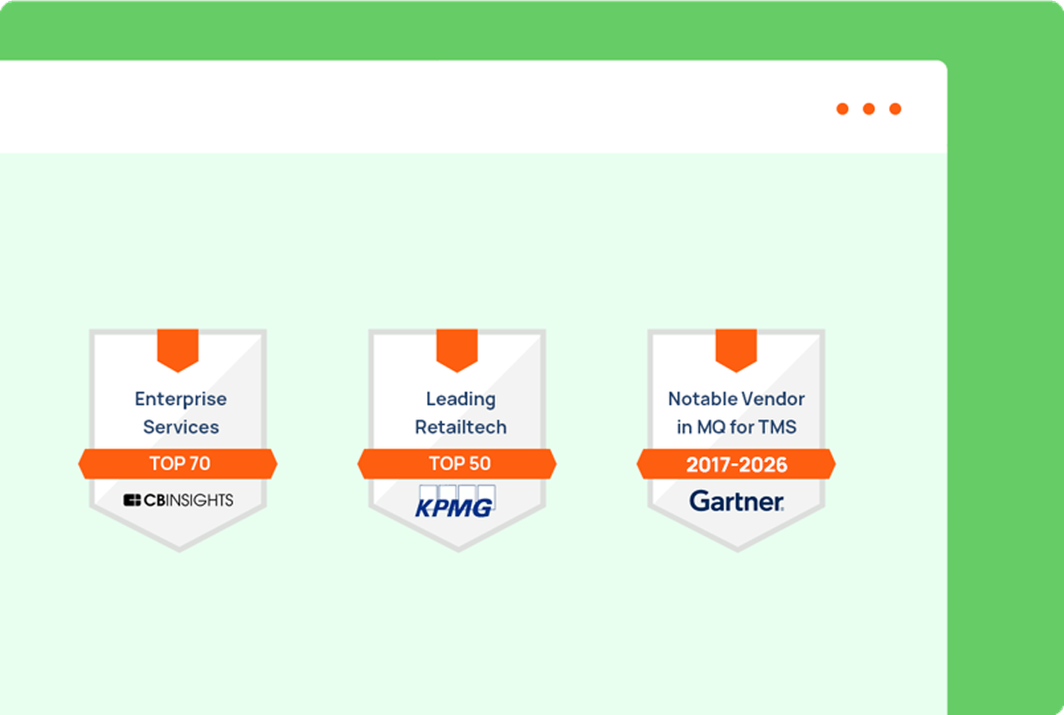
Task: Click the CBINSIGHTS wordmark text
Action: pos(188,499)
